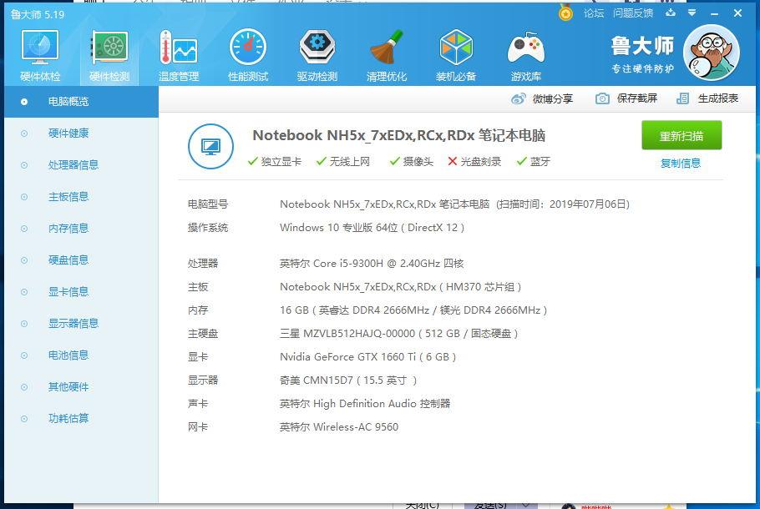
Task: Click the 独立显卡 checkmark label
Action: pos(274,162)
